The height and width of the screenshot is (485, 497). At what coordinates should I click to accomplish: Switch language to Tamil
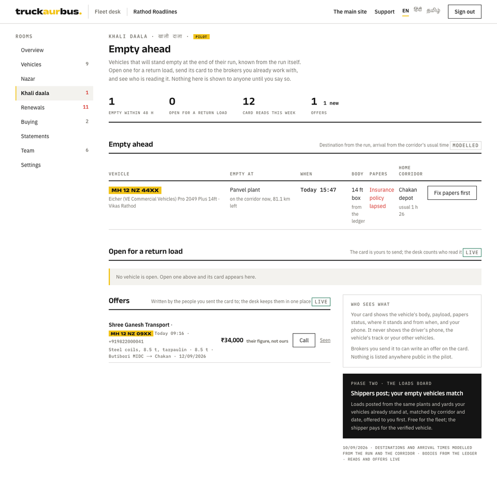pos(433,10)
